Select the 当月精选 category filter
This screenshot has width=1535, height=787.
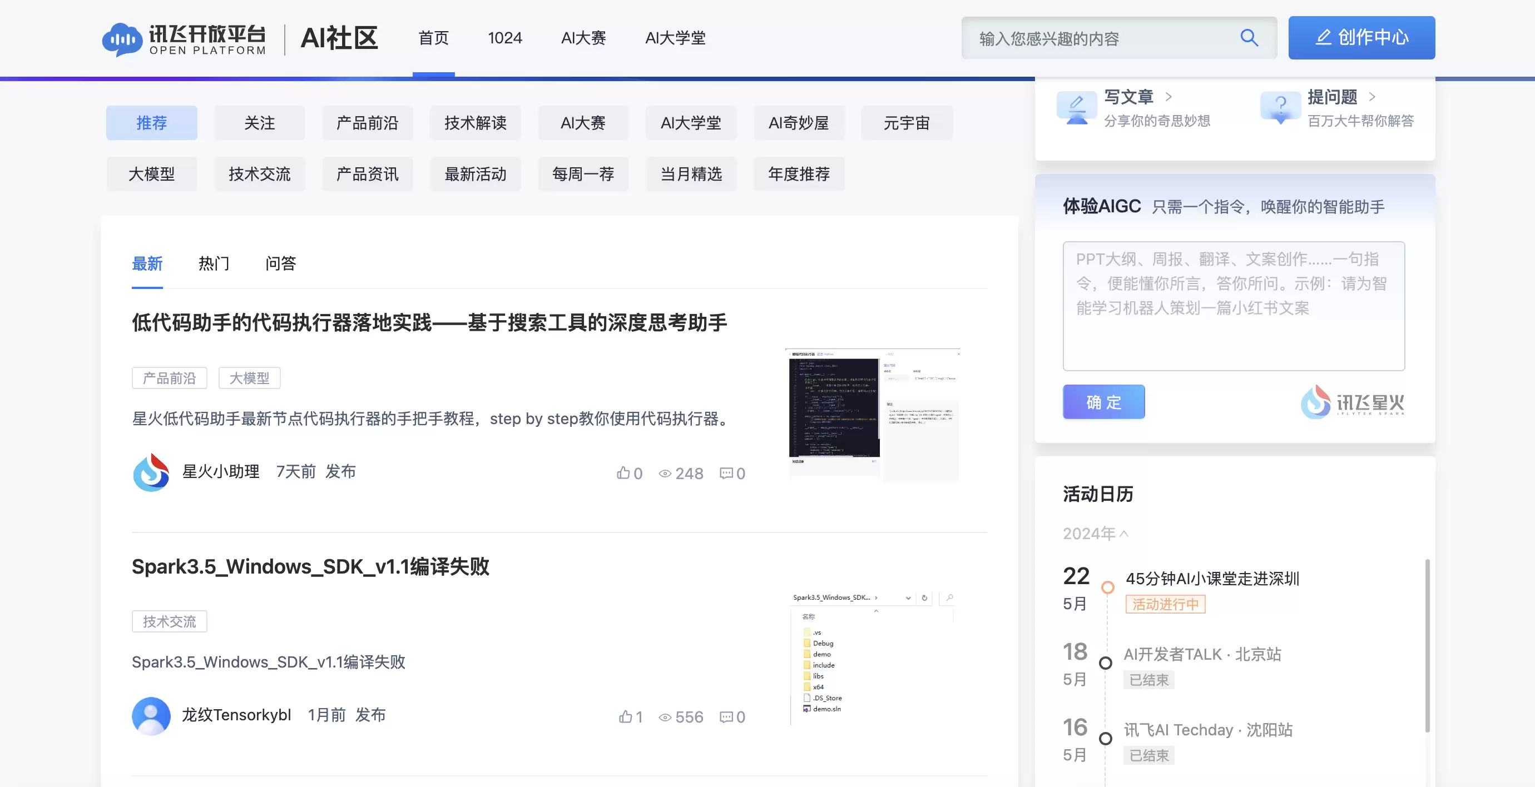pyautogui.click(x=691, y=174)
